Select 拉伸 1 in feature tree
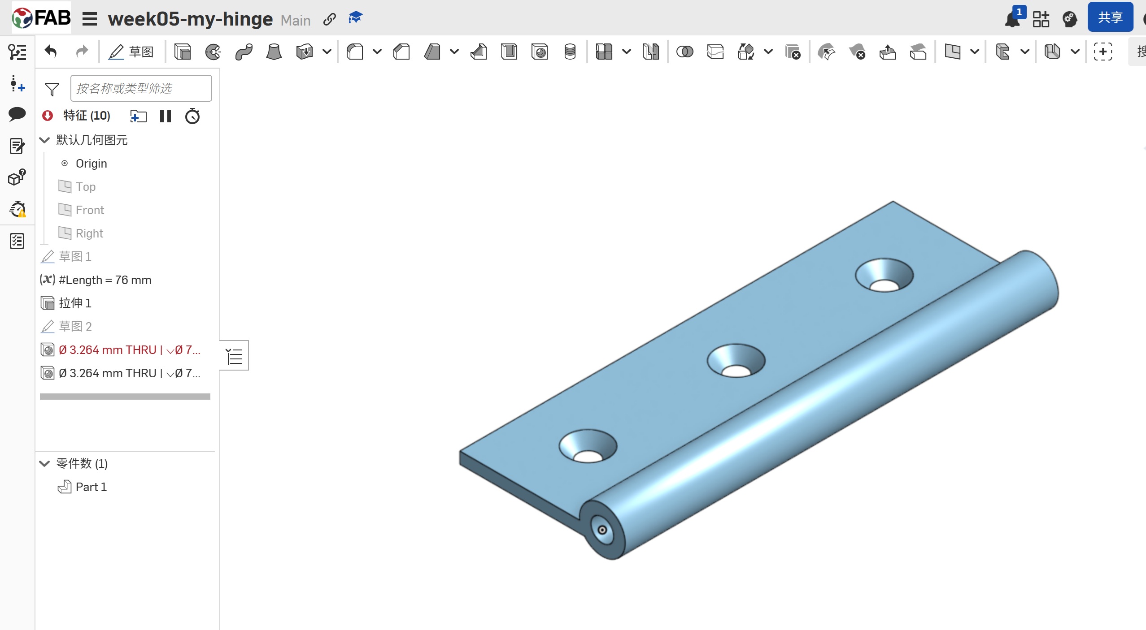The height and width of the screenshot is (630, 1146). [x=75, y=303]
